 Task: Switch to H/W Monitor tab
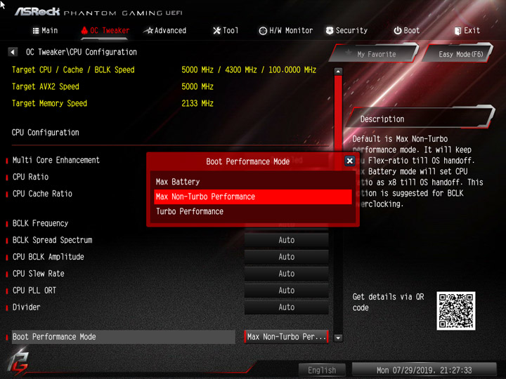[x=286, y=31]
